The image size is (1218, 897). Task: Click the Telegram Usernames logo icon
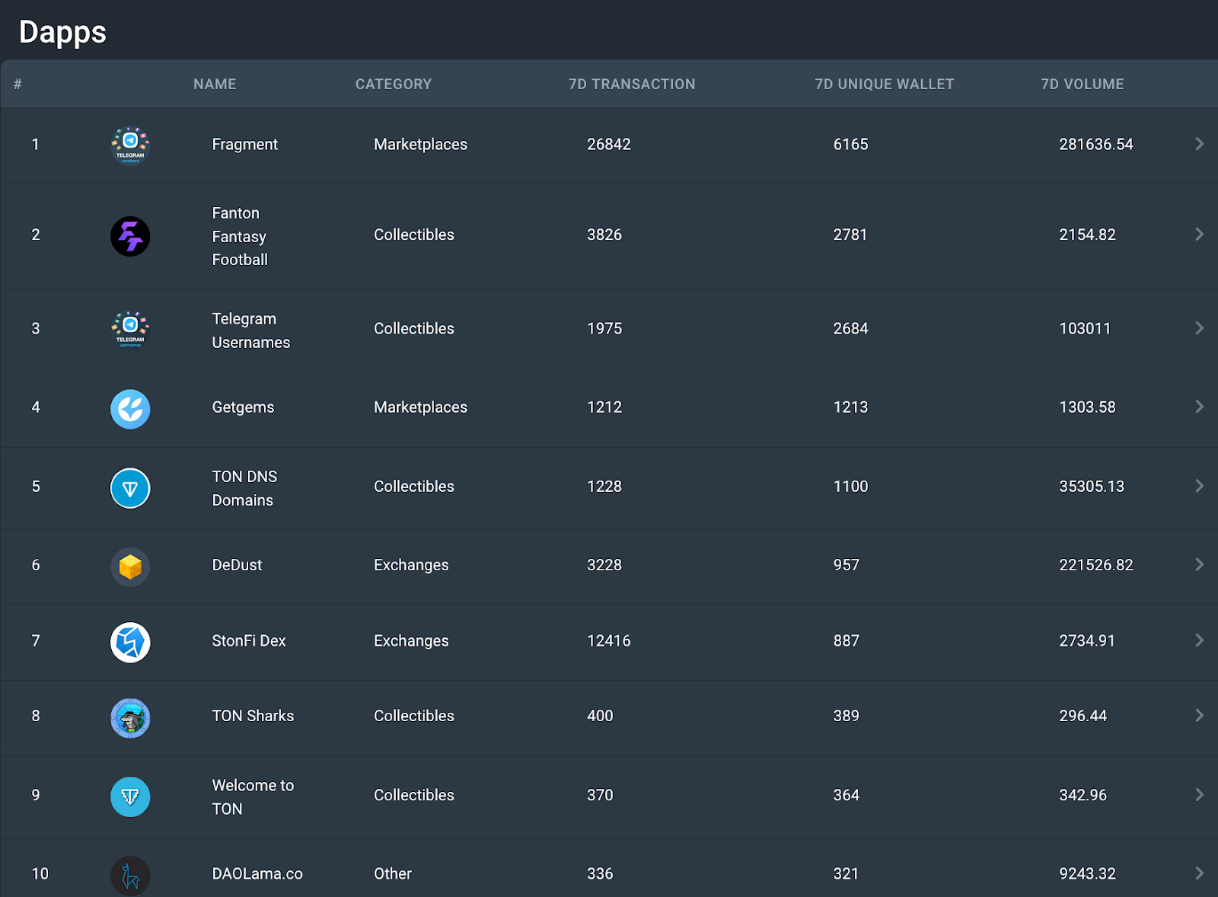click(130, 330)
